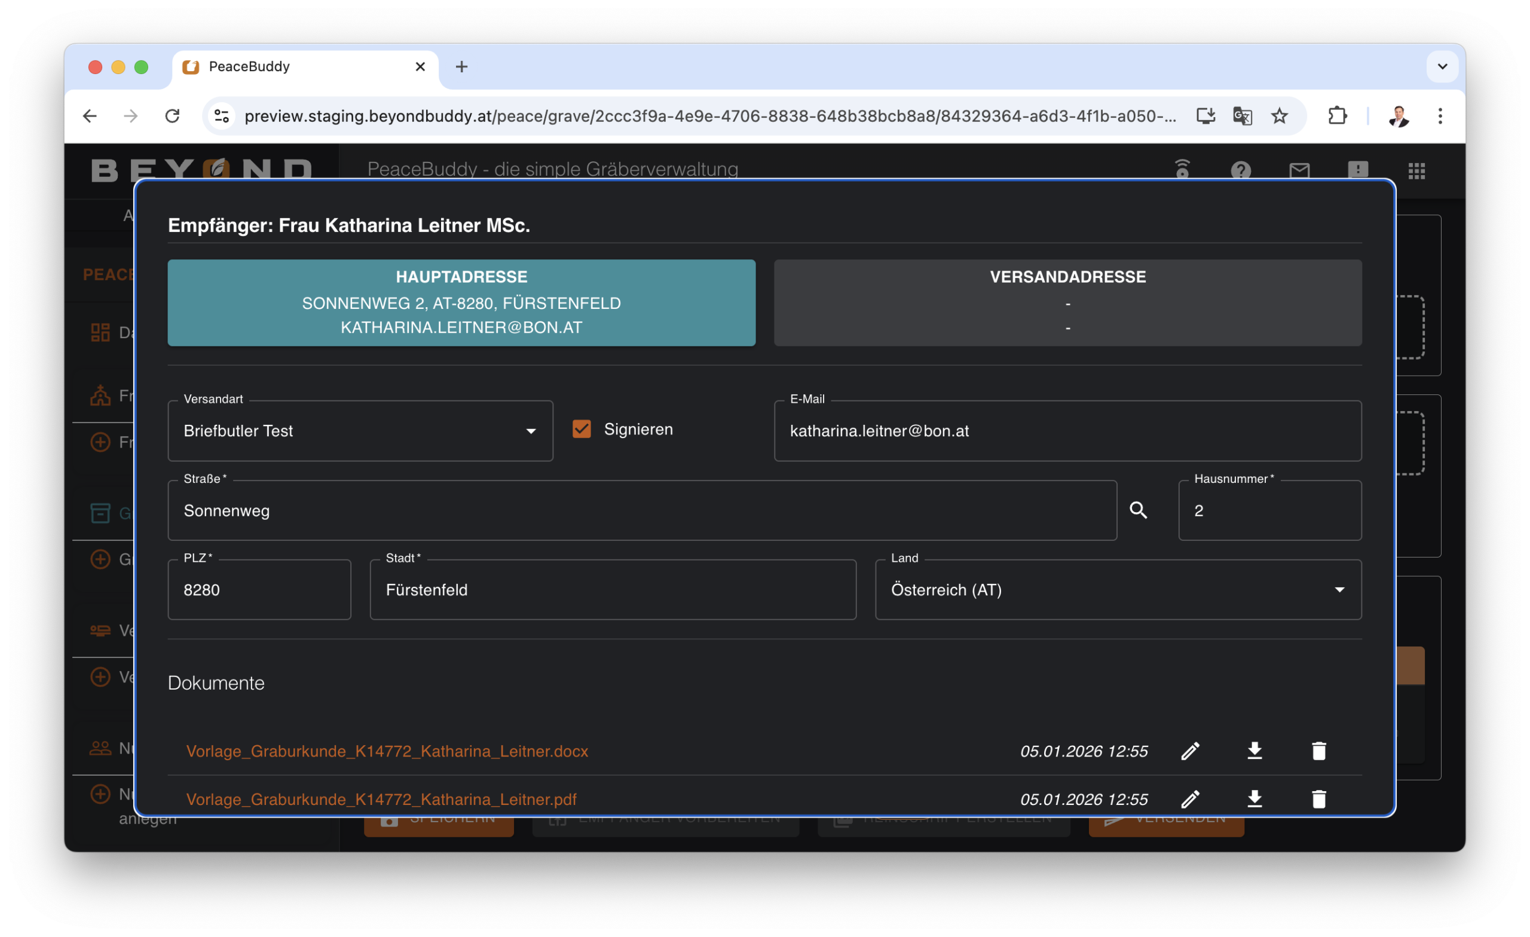1530x937 pixels.
Task: Open the Versandart dropdown
Action: (x=360, y=431)
